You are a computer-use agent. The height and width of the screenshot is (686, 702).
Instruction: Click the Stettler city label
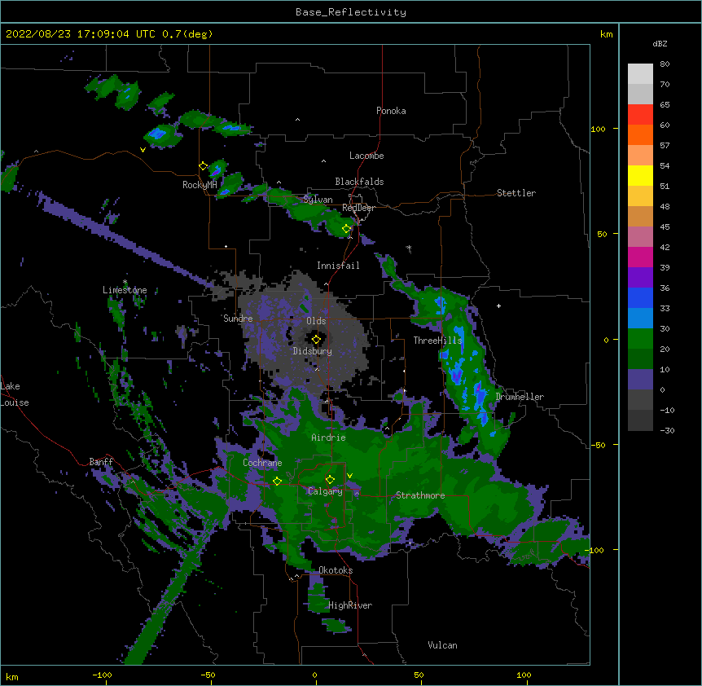[516, 193]
